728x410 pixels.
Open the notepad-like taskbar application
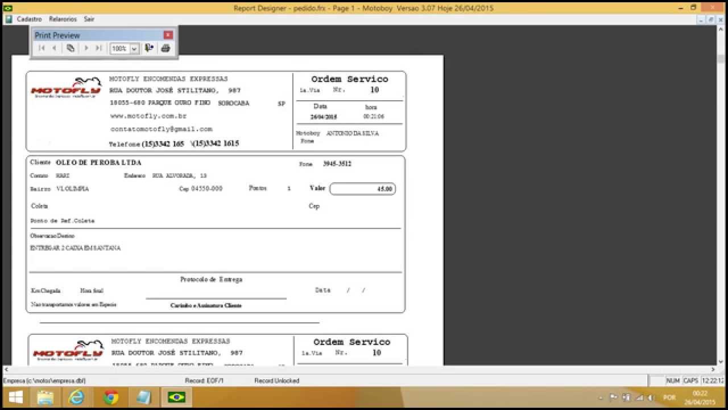coord(144,397)
